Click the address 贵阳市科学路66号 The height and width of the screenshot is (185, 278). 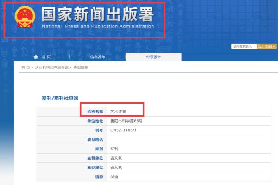point(126,121)
